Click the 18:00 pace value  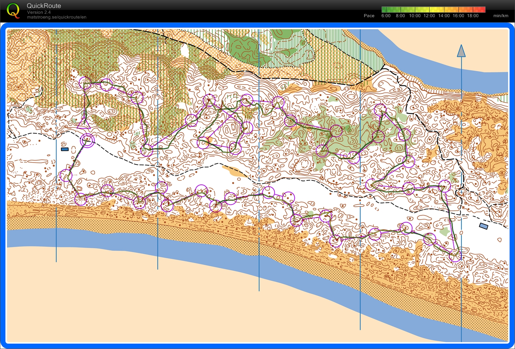pos(472,16)
